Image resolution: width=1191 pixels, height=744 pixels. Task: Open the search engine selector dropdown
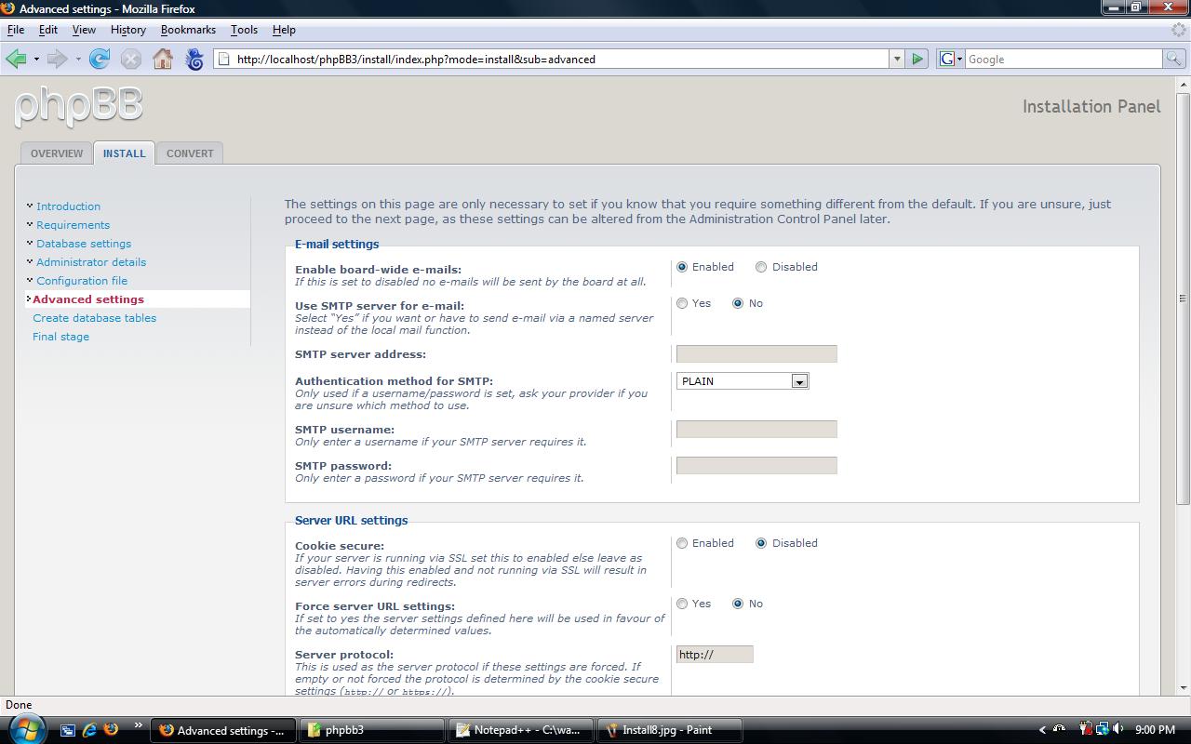click(951, 59)
